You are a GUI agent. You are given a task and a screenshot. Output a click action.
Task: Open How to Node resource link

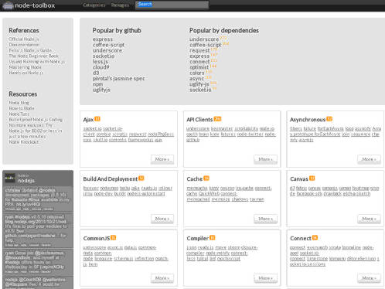tap(22, 108)
